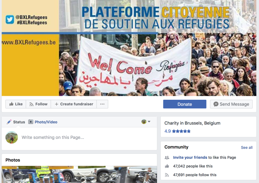259x183 pixels.
Task: Click the 4.9 rating score
Action: tap(167, 131)
